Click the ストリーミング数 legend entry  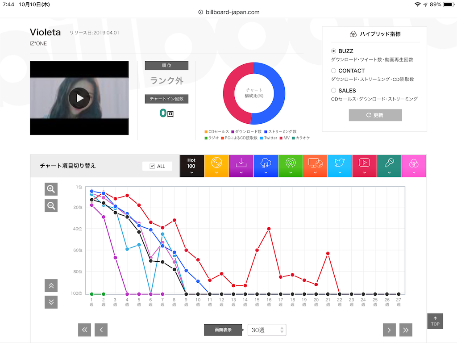coord(280,132)
